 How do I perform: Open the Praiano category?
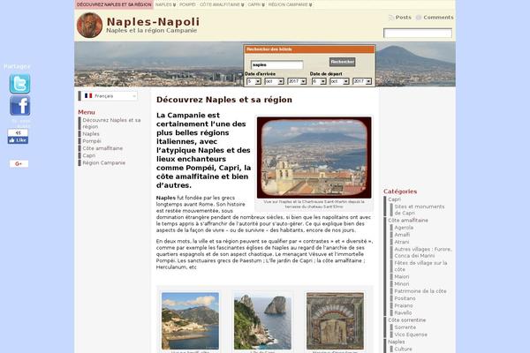404,305
